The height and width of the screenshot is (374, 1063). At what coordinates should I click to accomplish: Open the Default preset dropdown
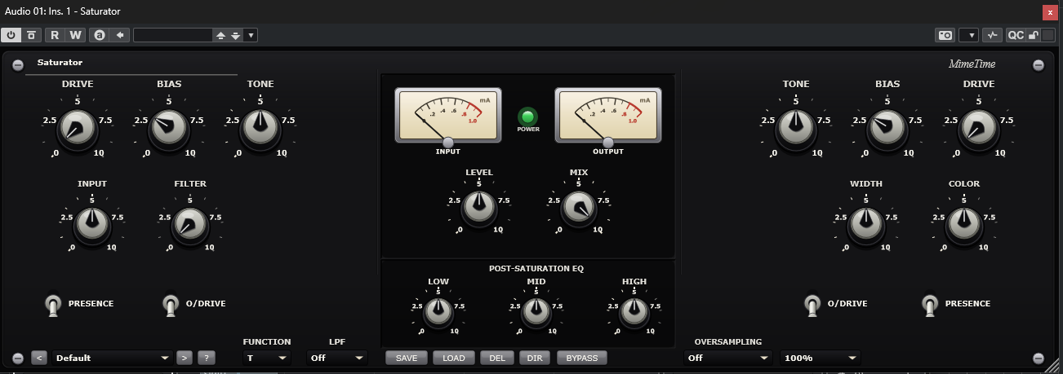click(113, 357)
